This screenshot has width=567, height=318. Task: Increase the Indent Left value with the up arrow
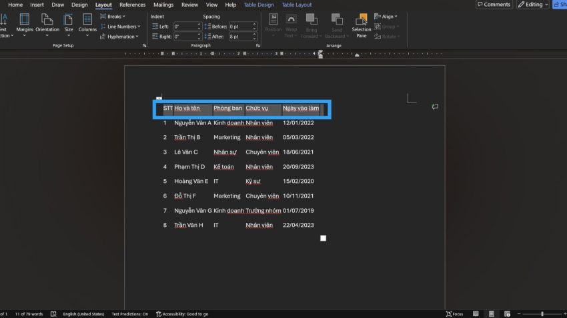[199, 25]
